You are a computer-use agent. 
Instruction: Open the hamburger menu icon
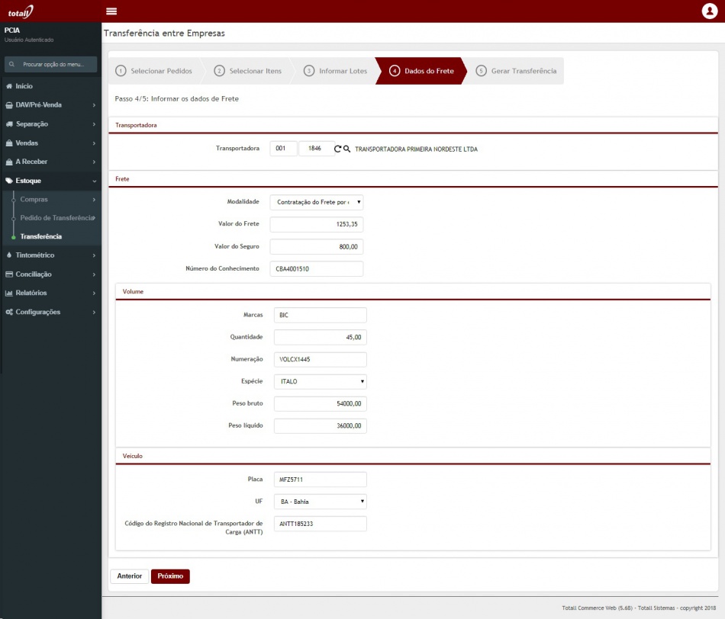click(x=111, y=11)
